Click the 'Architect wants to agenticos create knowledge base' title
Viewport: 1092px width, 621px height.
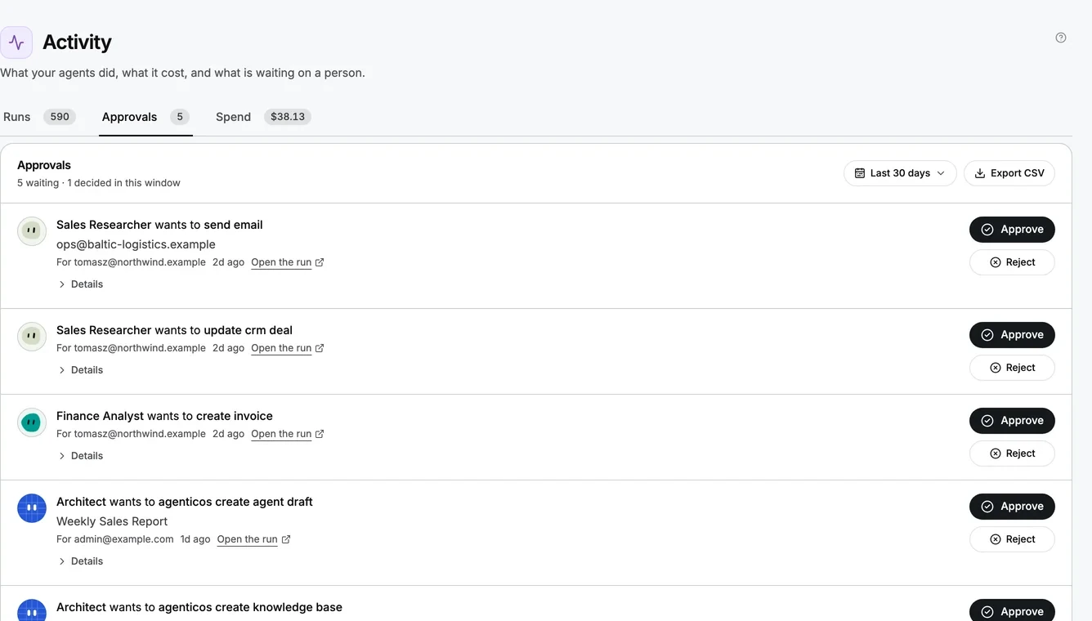tap(199, 607)
